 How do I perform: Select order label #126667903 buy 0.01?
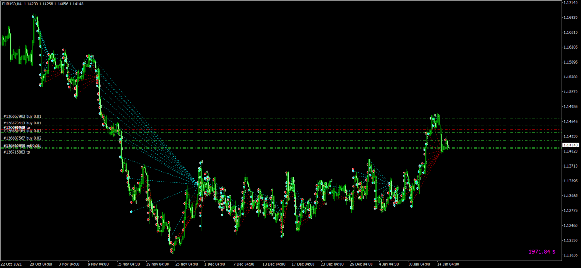pos(23,116)
